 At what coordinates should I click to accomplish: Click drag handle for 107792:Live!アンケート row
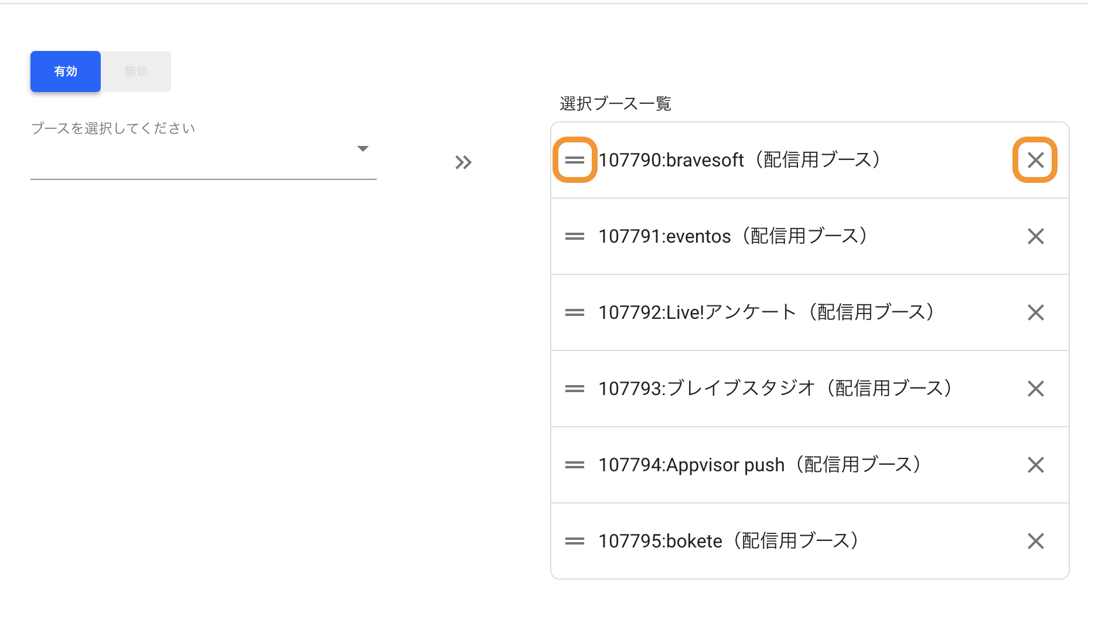575,312
